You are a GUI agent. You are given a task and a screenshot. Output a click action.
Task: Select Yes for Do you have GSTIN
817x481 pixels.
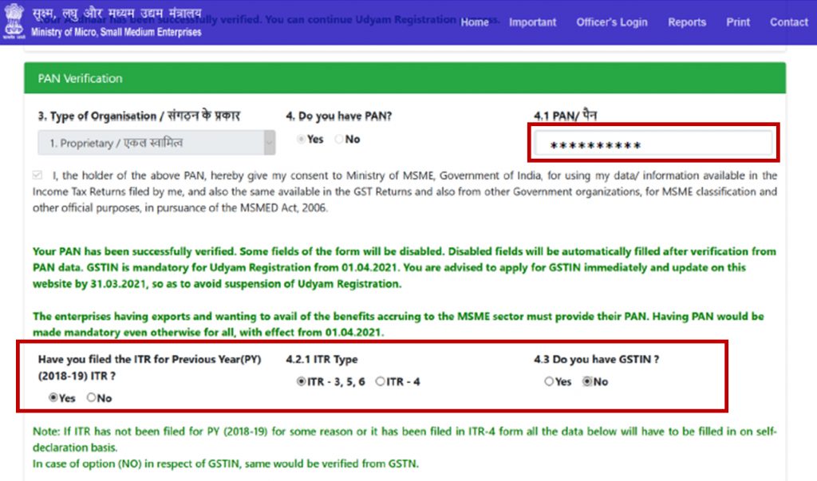pos(549,382)
